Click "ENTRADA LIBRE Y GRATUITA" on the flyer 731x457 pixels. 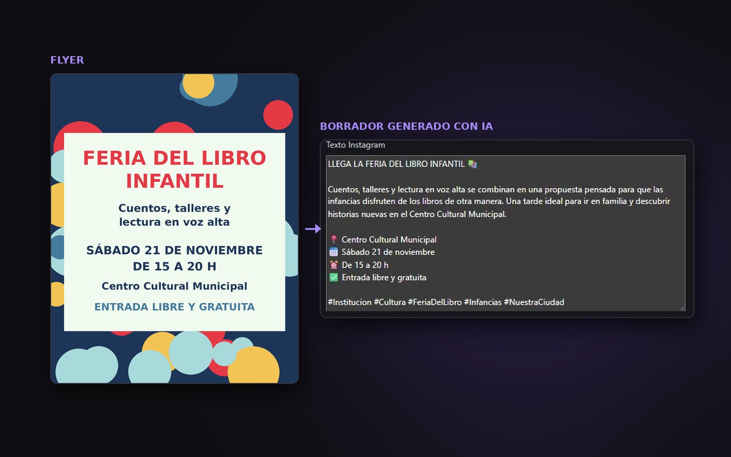click(x=175, y=307)
